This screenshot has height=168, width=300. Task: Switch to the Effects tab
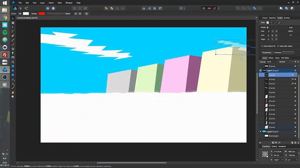tap(271, 58)
